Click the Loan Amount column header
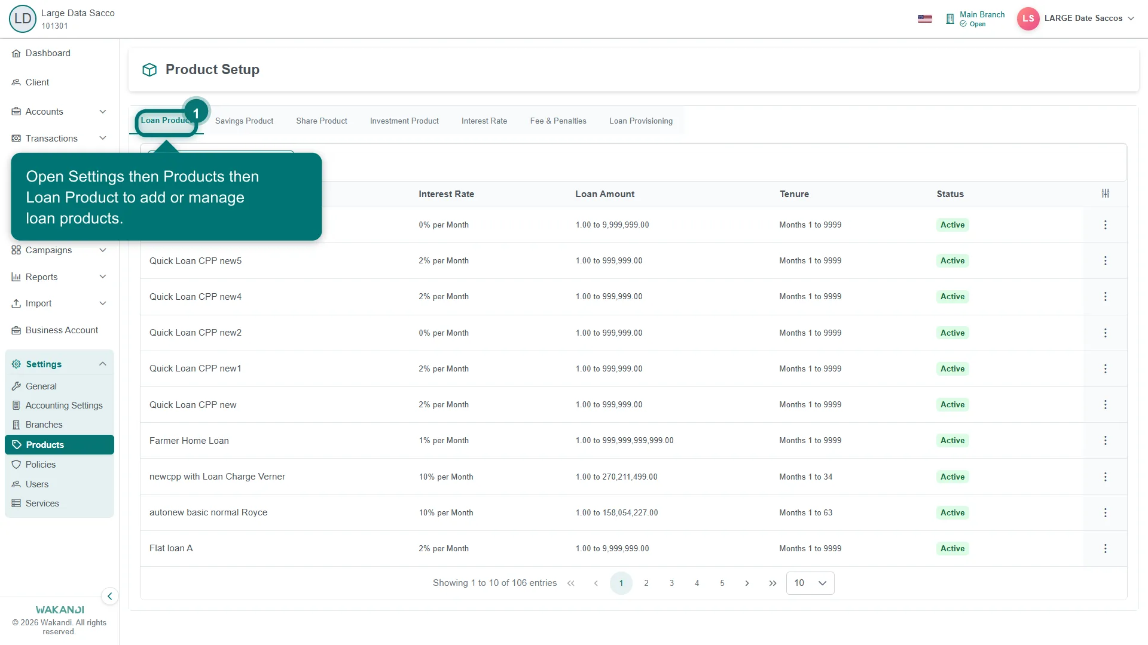The height and width of the screenshot is (645, 1148). coord(604,194)
